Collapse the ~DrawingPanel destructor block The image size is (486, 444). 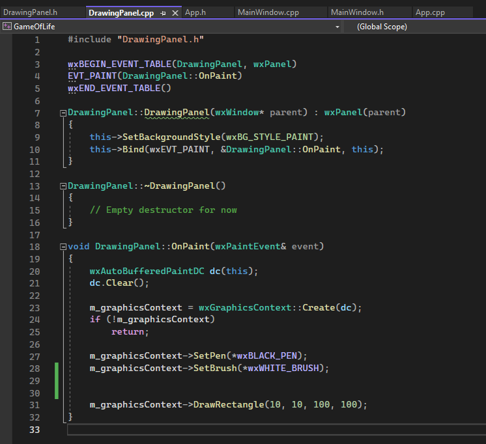click(63, 186)
